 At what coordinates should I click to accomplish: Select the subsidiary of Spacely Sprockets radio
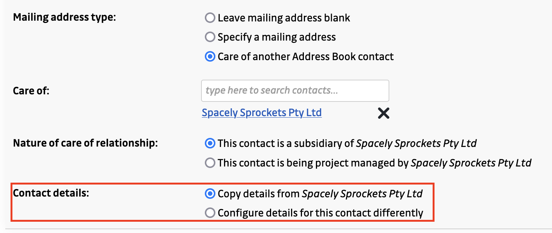pos(210,143)
